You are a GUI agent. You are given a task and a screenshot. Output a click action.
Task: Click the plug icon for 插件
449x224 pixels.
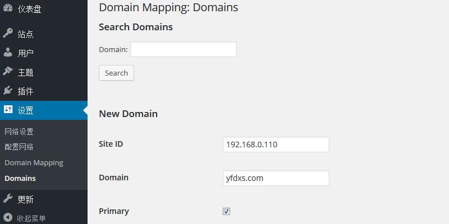8,91
